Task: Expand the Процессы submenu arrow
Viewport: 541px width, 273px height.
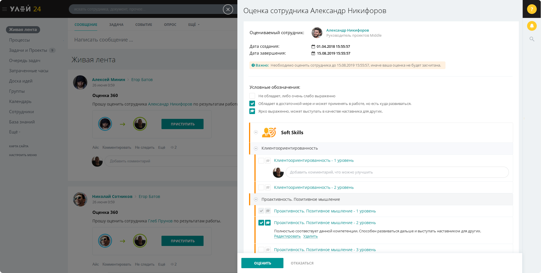Action: click(63, 40)
